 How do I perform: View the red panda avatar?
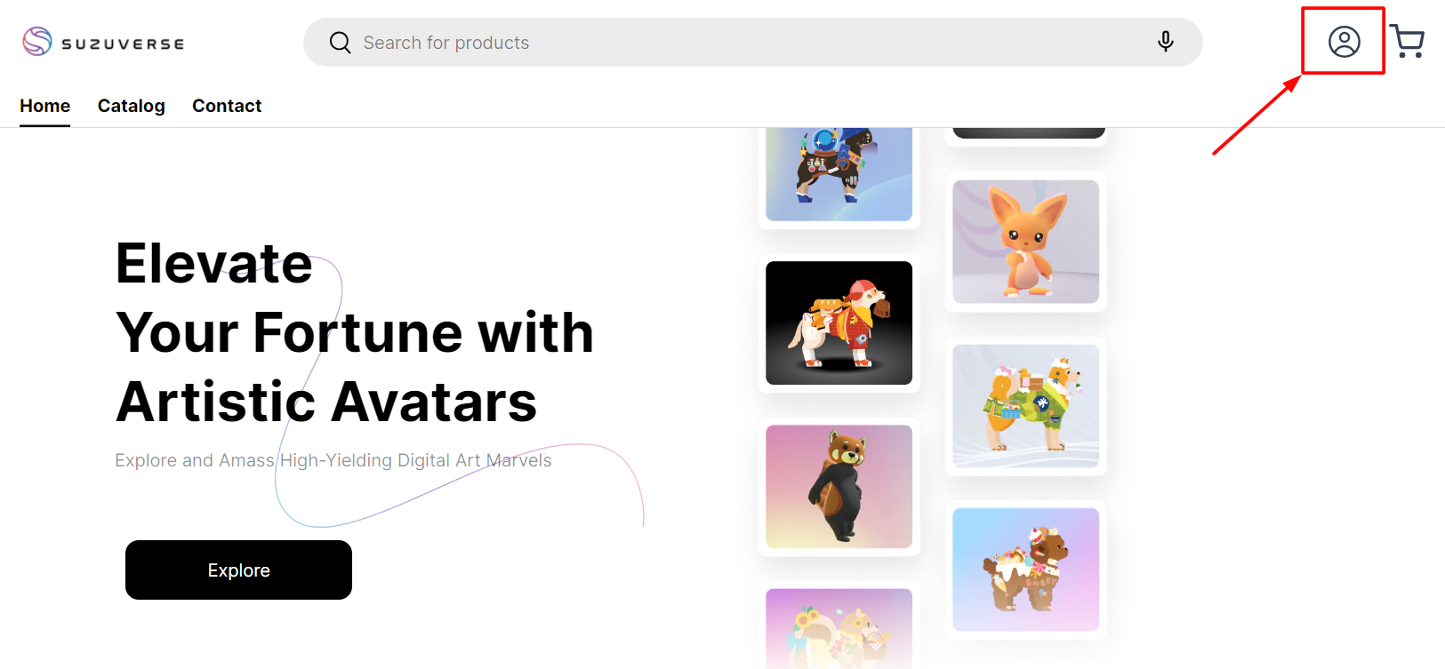[x=839, y=486]
